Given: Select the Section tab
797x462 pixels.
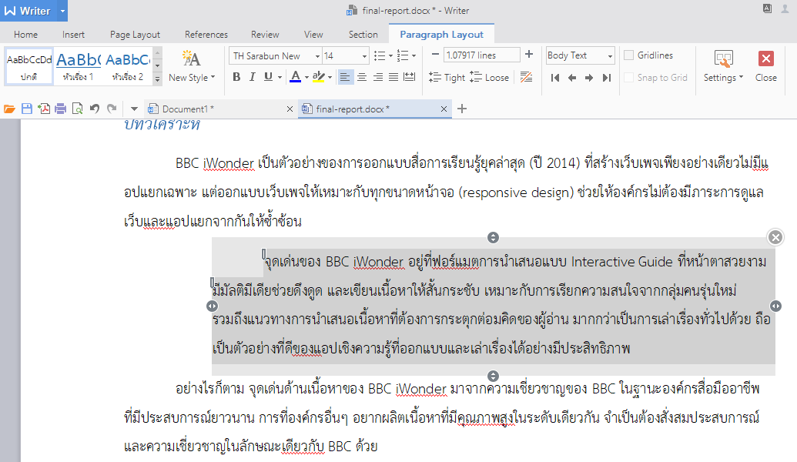Looking at the screenshot, I should click(363, 35).
